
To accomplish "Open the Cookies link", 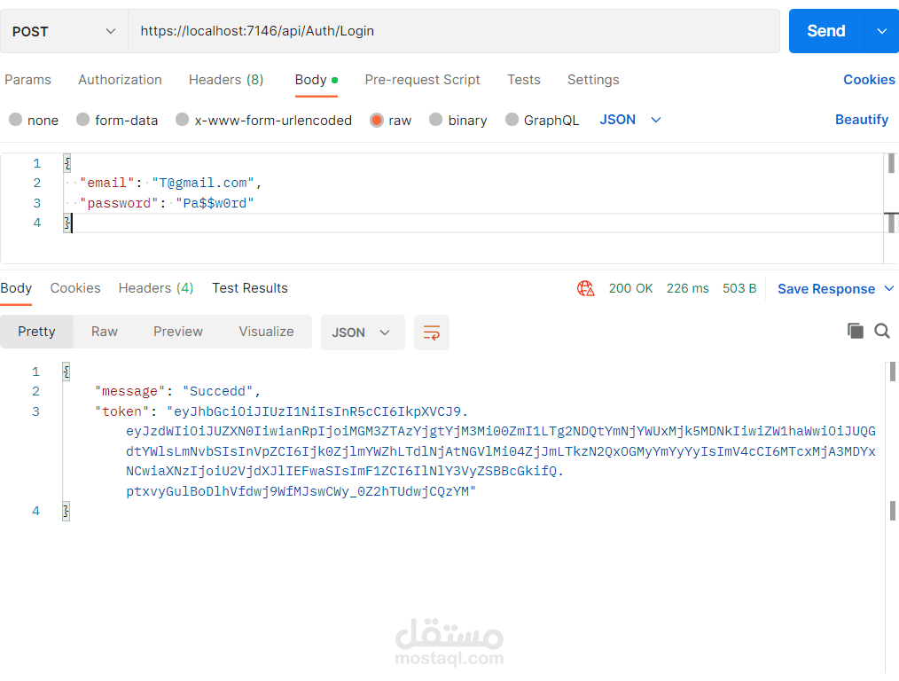I will (x=869, y=80).
